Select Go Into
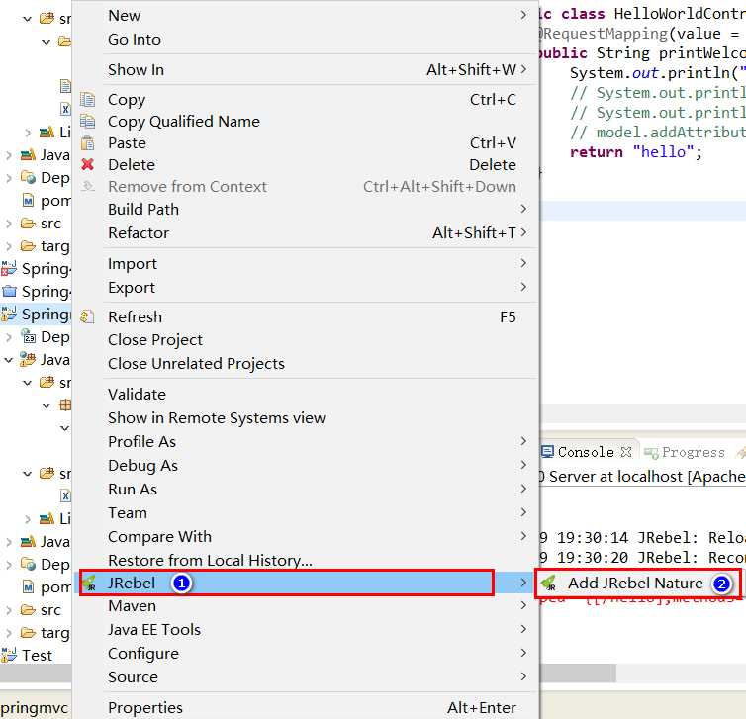This screenshot has height=719, width=746. point(307,39)
